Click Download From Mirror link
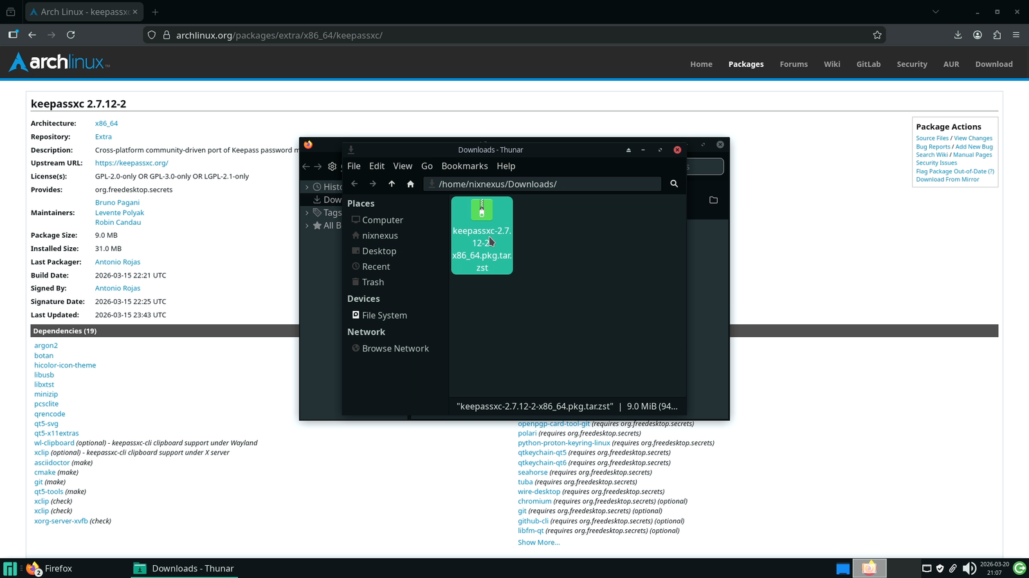 click(x=947, y=179)
